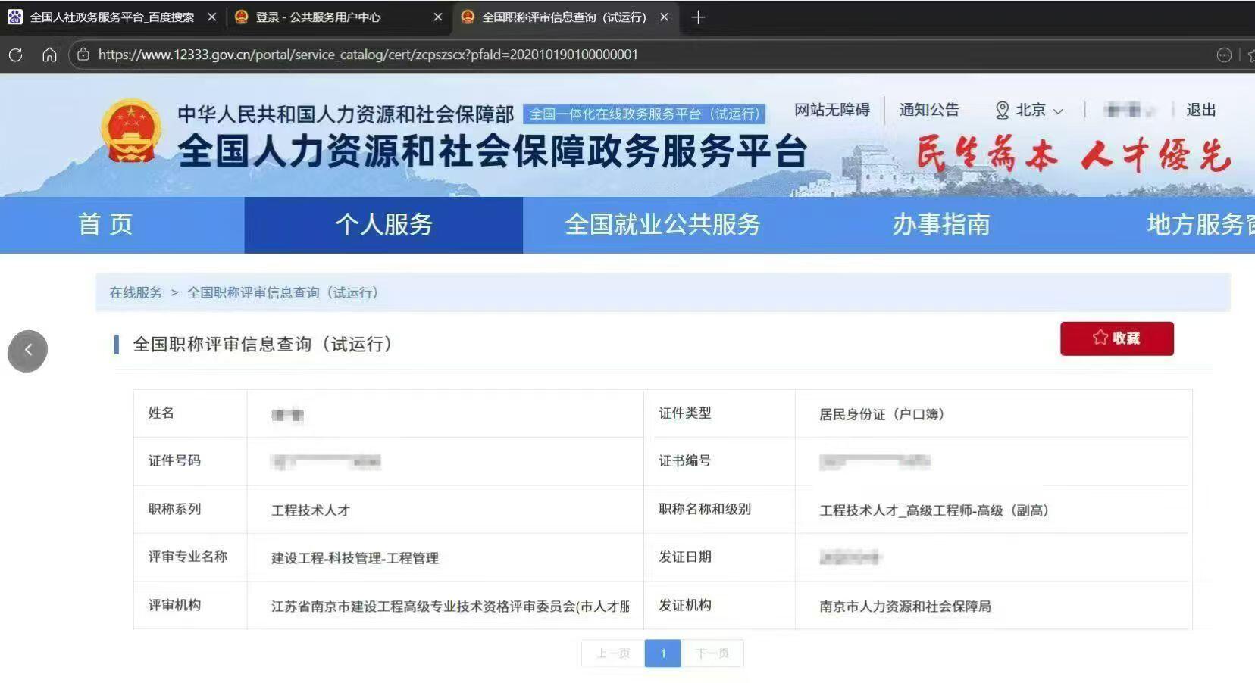Close the 登录 - 公共服务用户中心 tab
The width and height of the screenshot is (1255, 683).
pos(437,17)
